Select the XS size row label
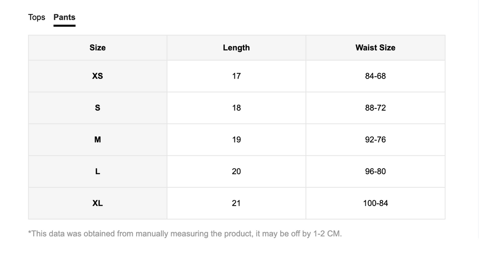 (x=98, y=76)
